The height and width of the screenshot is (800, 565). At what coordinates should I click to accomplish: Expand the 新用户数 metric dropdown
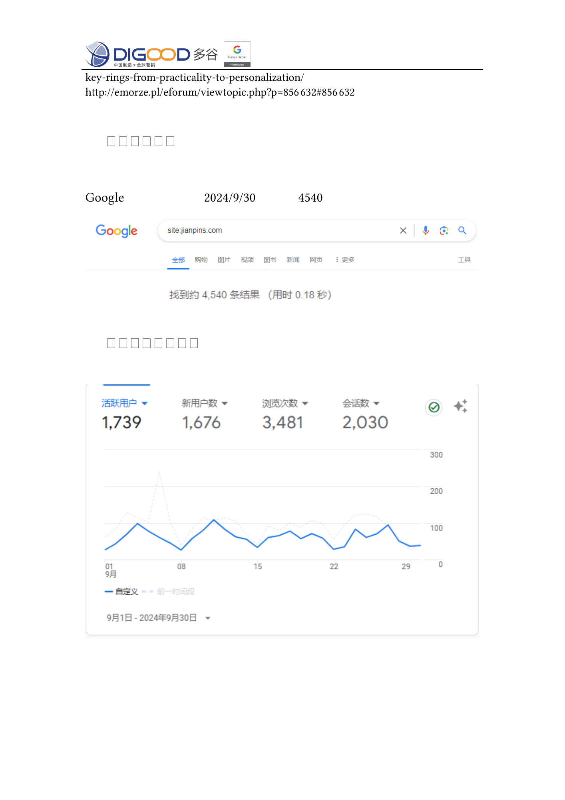[225, 403]
